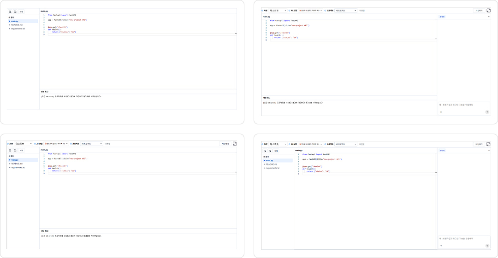Click new file icon in bottom-right panel sidebar
Viewport: 498px width, 258px height.
(x=265, y=151)
